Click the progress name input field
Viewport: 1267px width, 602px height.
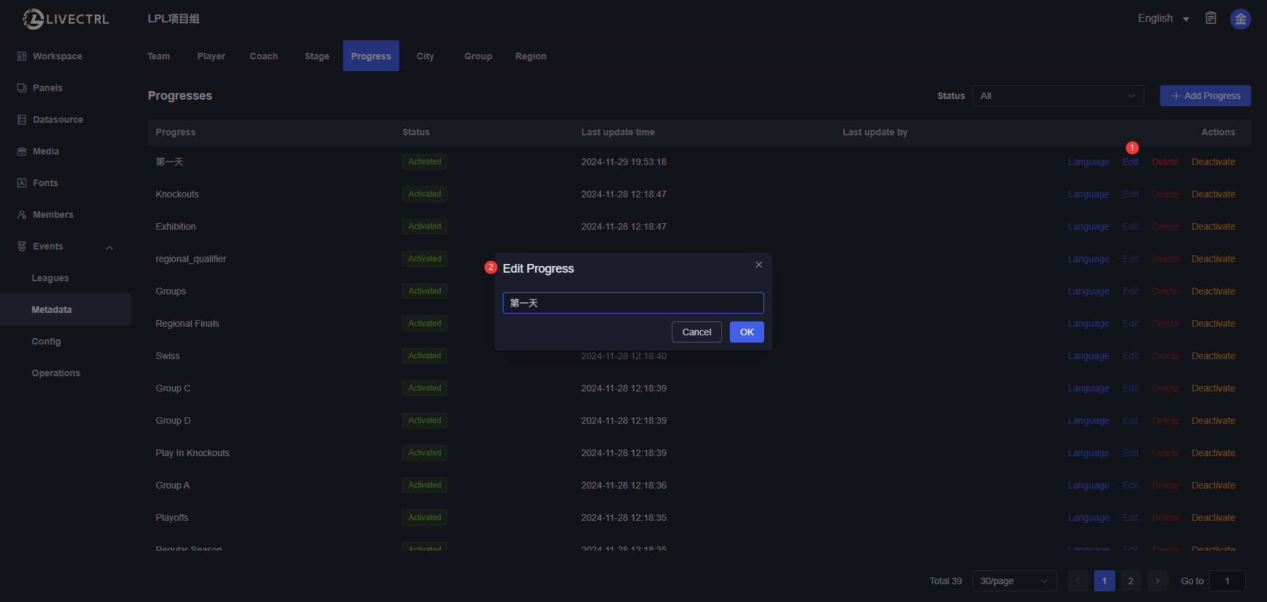point(633,303)
